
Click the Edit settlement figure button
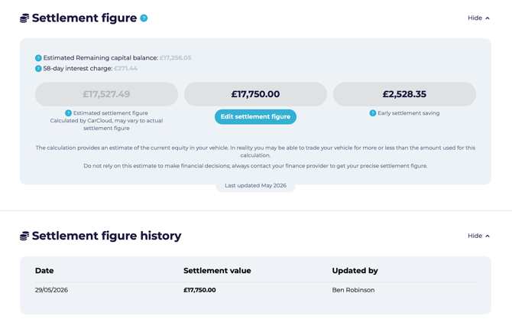pyautogui.click(x=255, y=117)
